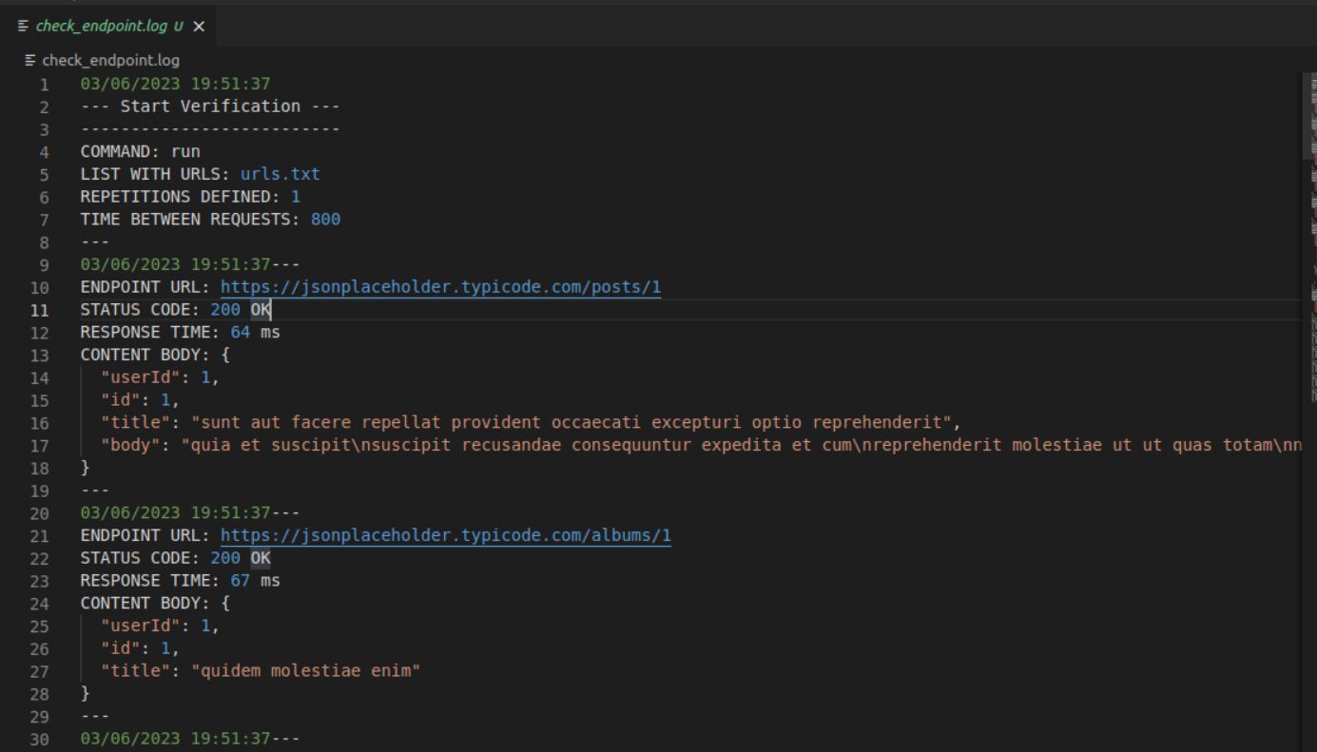Screen dimensions: 1317x752
Task: Select the check_endpoint.log tab title
Action: pyautogui.click(x=103, y=27)
